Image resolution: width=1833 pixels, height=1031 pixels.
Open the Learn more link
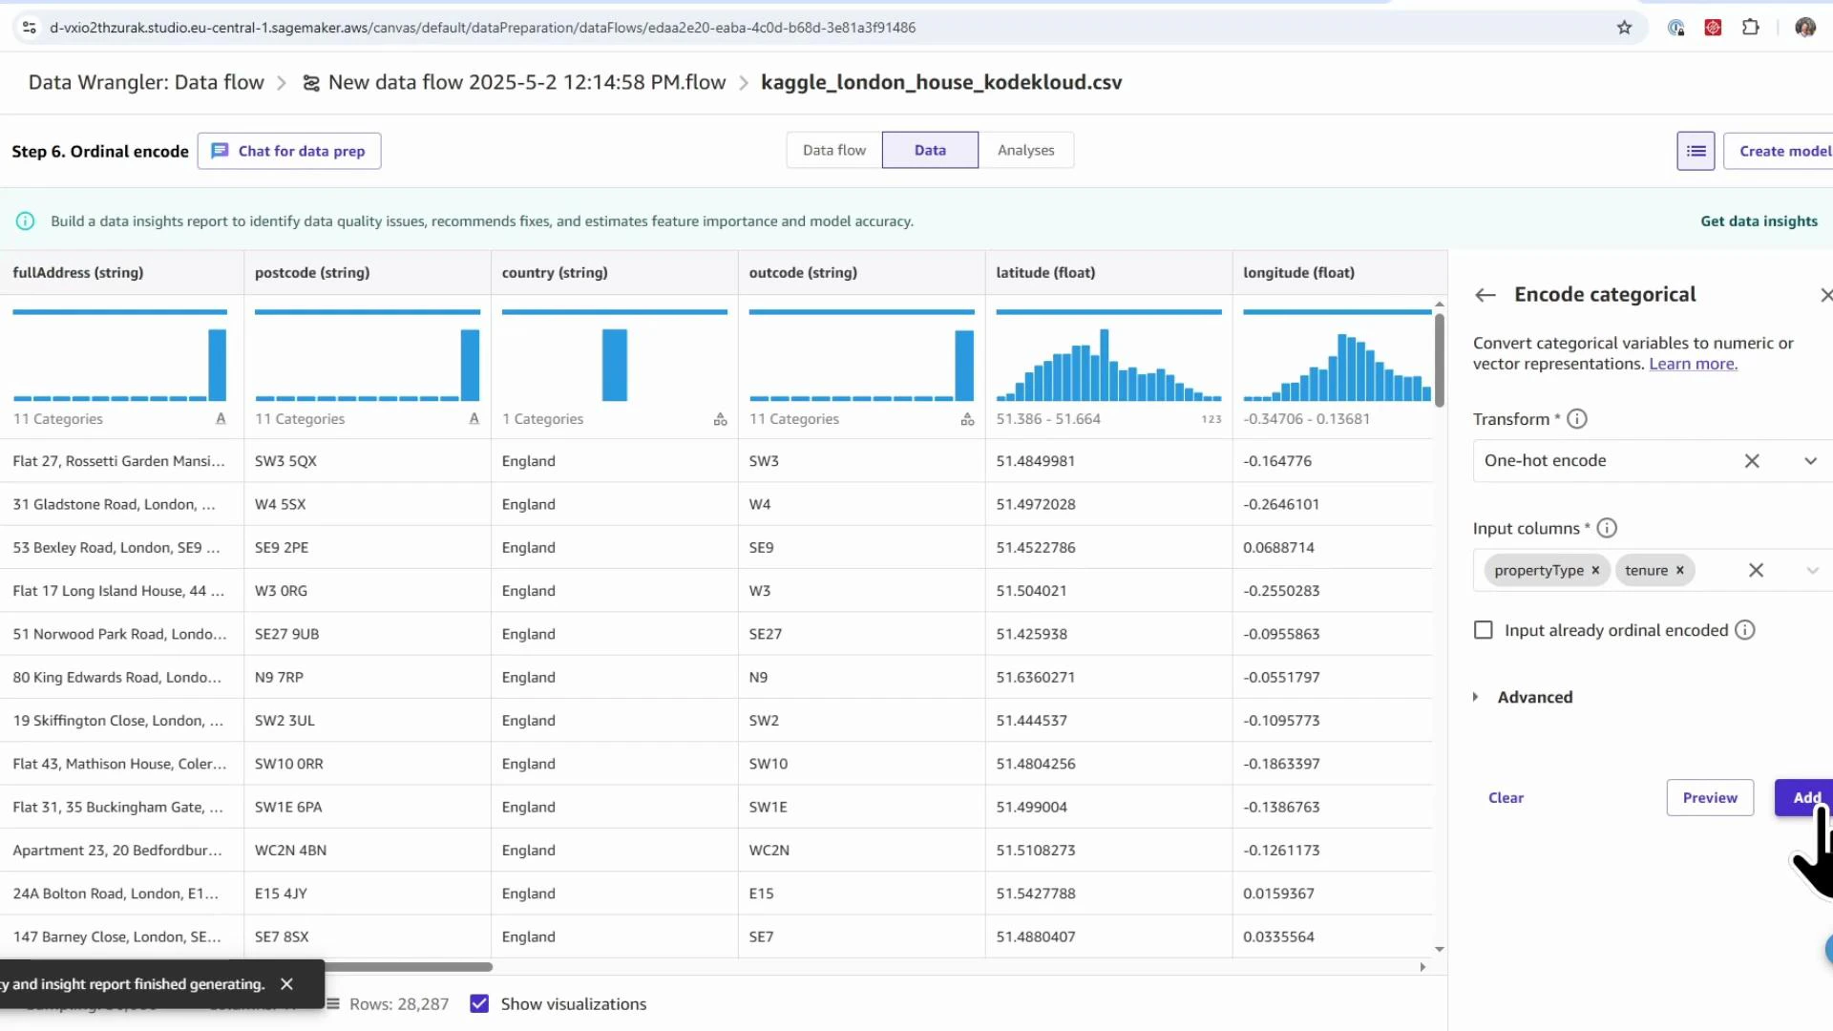[x=1693, y=364]
